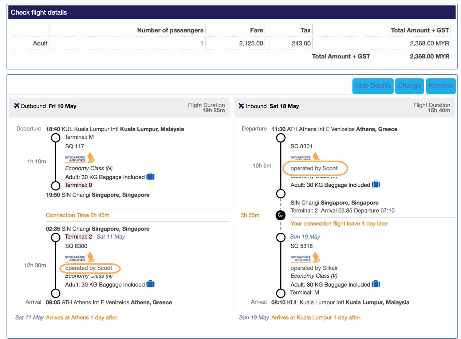Screen dimensions: 461x339
Task: Click Singapore Airlines logo under SQ 117
Action: [x=80, y=158]
